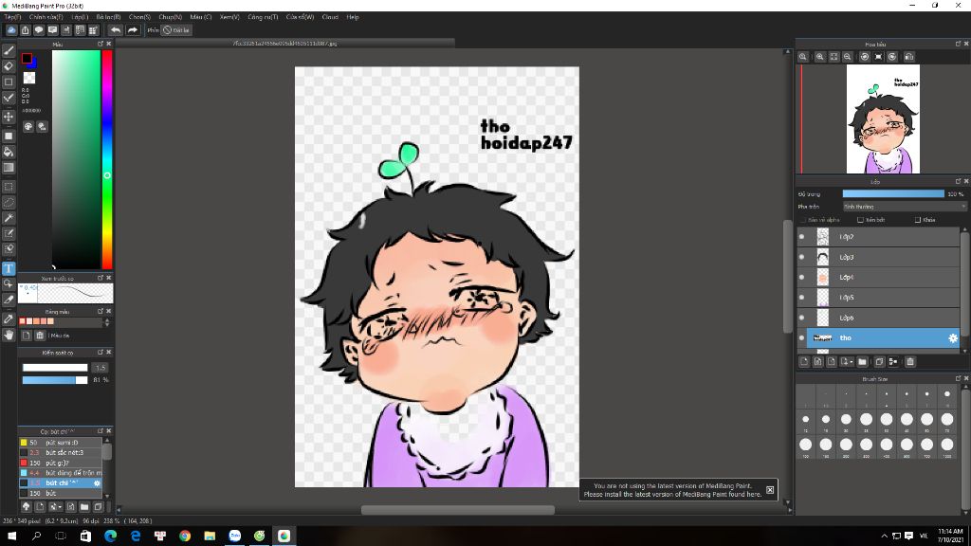
Task: Select the Magic Wand tool
Action: [9, 218]
